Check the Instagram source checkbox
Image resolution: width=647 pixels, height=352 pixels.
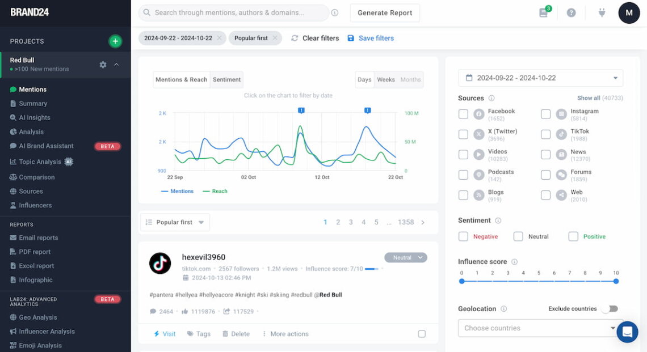point(545,114)
